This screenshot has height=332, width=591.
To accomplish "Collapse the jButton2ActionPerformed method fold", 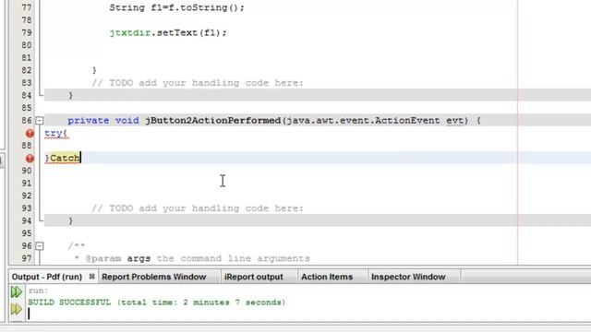I will coord(39,121).
